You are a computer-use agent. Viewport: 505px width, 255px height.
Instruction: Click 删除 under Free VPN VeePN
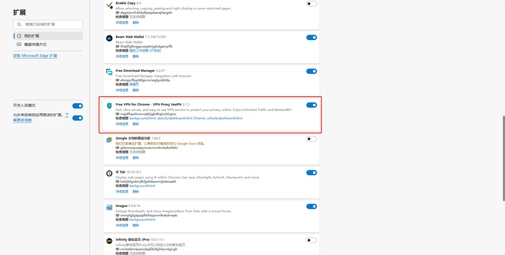136,124
